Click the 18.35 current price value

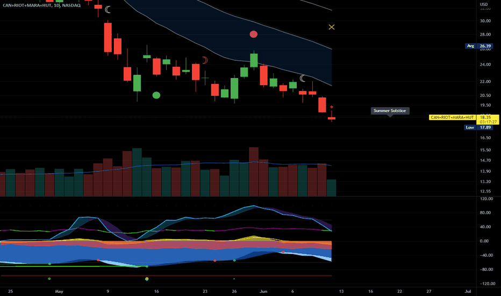coord(485,117)
